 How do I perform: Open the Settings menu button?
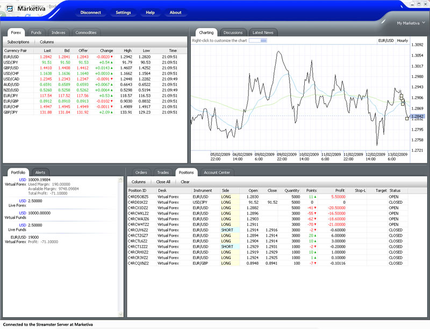pyautogui.click(x=123, y=12)
